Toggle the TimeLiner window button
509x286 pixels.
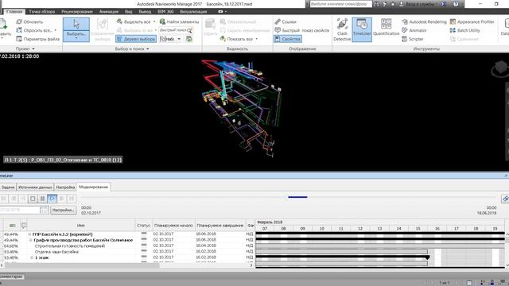coord(362,30)
